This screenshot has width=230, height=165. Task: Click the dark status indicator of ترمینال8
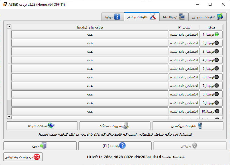coord(217,94)
